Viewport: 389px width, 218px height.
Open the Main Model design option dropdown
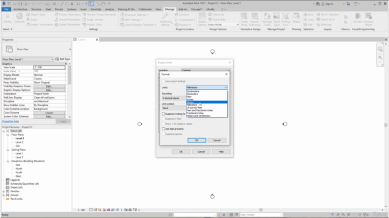coord(223,24)
